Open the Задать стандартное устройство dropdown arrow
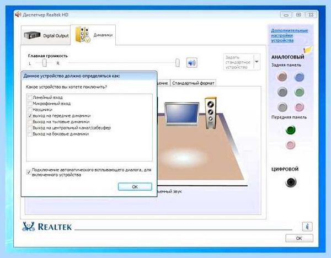Screen dimensions: 331x258 coord(257,62)
